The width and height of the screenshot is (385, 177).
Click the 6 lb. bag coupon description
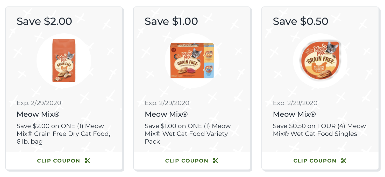(63, 134)
